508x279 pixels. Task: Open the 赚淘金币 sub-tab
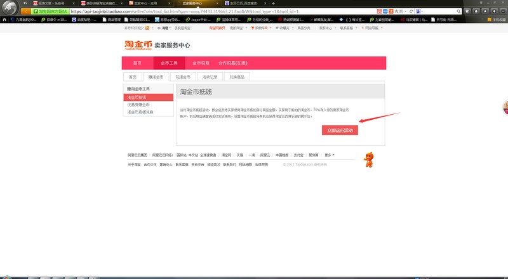point(156,77)
